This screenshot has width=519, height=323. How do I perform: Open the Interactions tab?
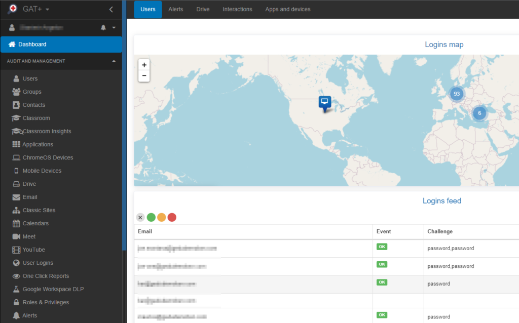coord(237,9)
